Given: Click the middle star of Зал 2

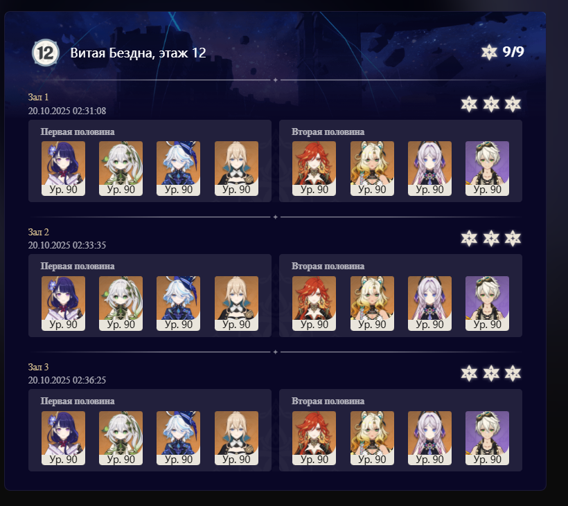Looking at the screenshot, I should click(491, 239).
